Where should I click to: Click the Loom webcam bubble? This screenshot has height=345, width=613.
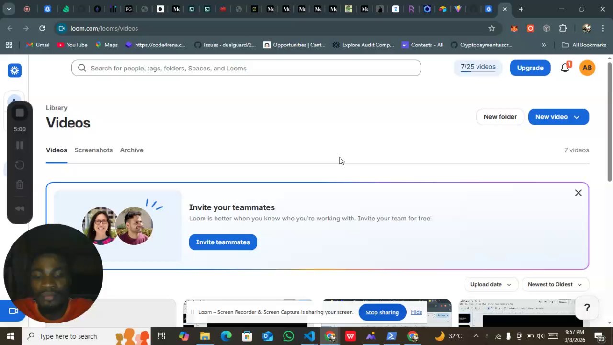tap(53, 273)
